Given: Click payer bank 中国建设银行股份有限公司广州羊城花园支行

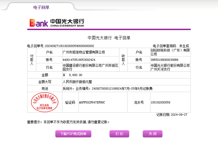Looking at the screenshot, I should coord(90,67).
